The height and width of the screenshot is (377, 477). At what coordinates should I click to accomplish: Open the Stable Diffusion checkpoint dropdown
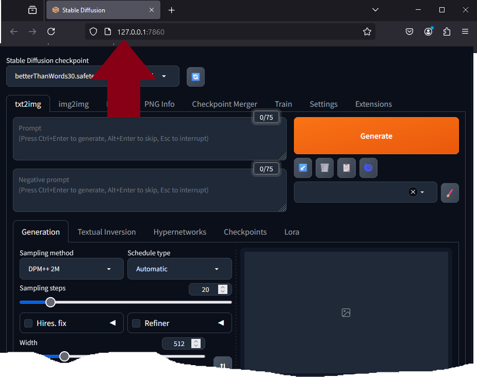pyautogui.click(x=93, y=76)
